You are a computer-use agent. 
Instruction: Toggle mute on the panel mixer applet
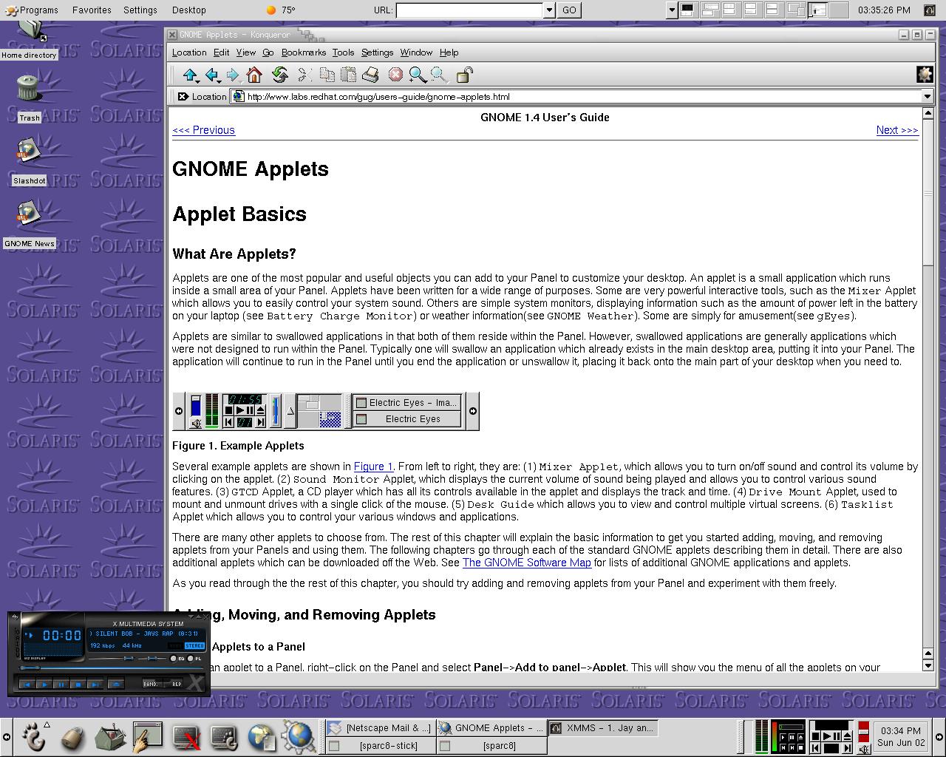(863, 749)
